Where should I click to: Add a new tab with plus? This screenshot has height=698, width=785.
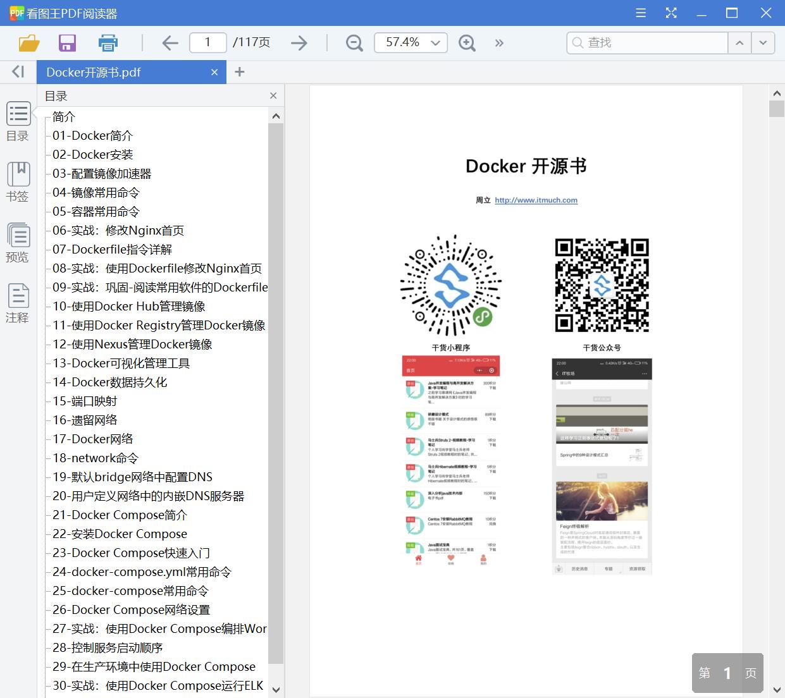coord(239,72)
